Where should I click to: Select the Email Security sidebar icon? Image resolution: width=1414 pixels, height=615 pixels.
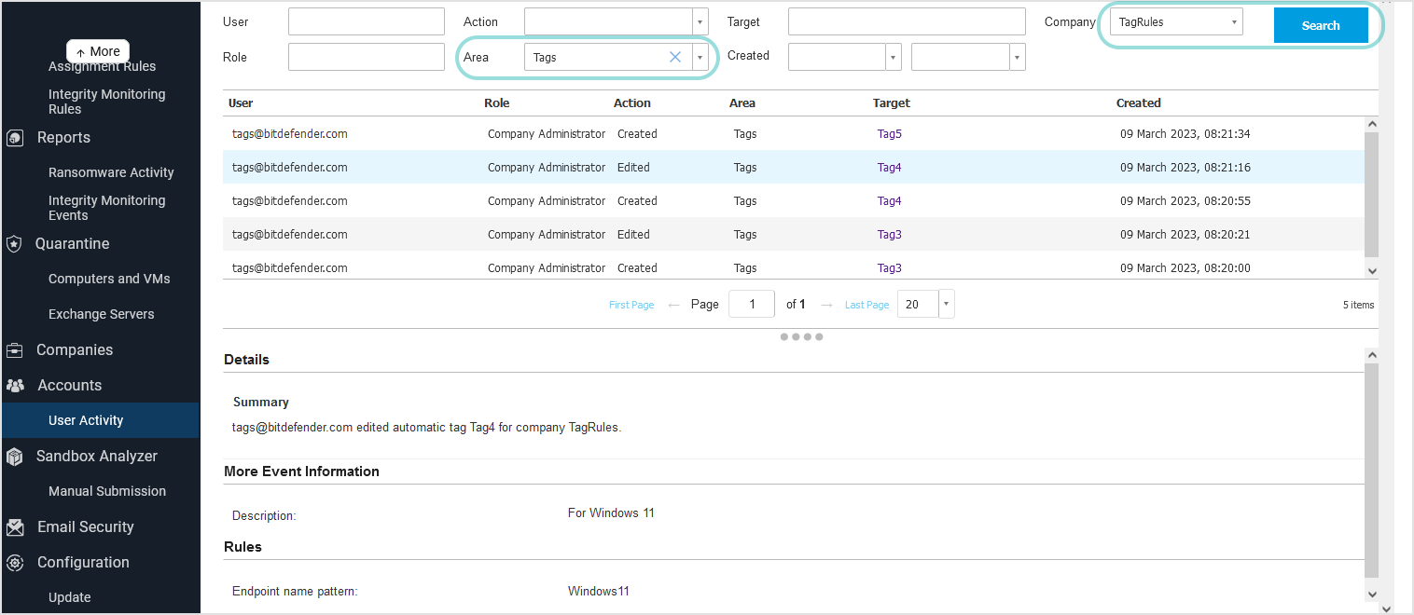(x=14, y=526)
